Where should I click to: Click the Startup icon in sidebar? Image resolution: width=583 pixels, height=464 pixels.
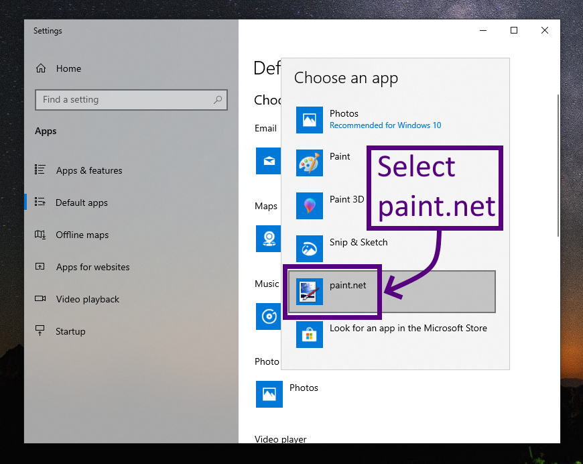pyautogui.click(x=40, y=331)
